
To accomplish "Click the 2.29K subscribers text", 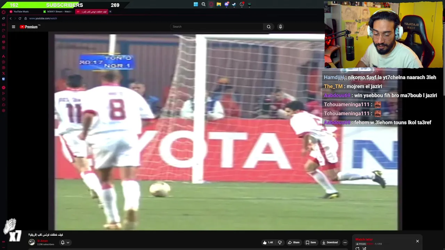I will point(46,244).
